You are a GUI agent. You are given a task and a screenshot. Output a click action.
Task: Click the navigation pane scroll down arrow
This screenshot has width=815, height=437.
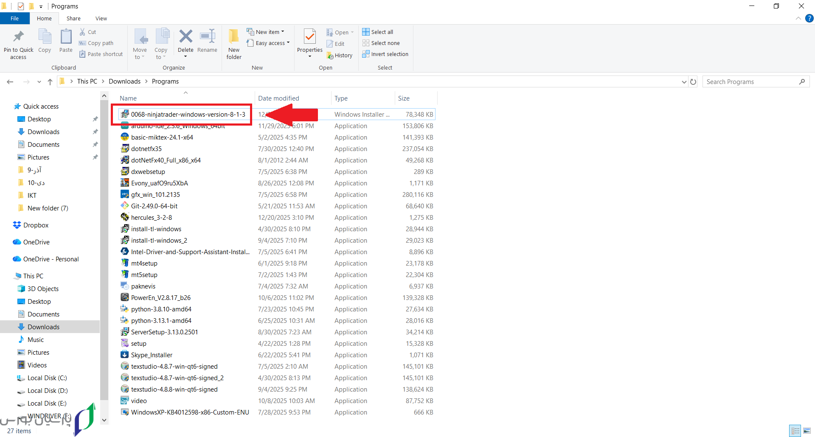[104, 420]
